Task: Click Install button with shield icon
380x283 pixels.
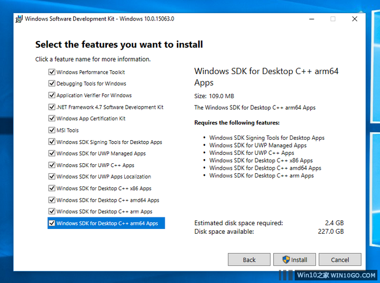Action: [294, 259]
